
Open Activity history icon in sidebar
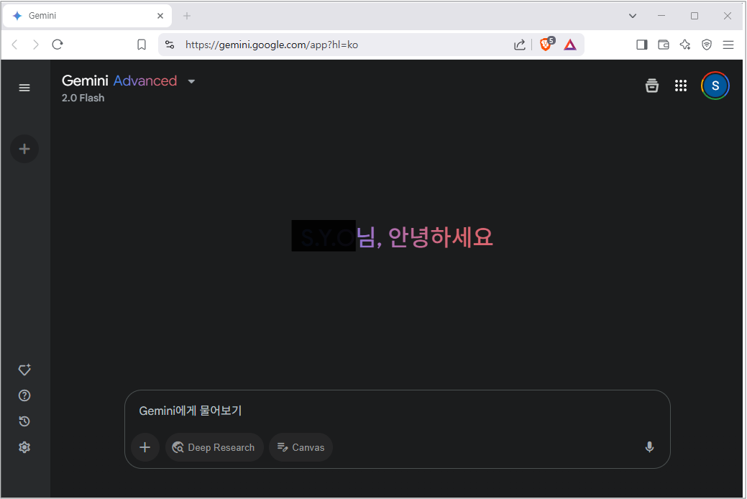(x=24, y=421)
